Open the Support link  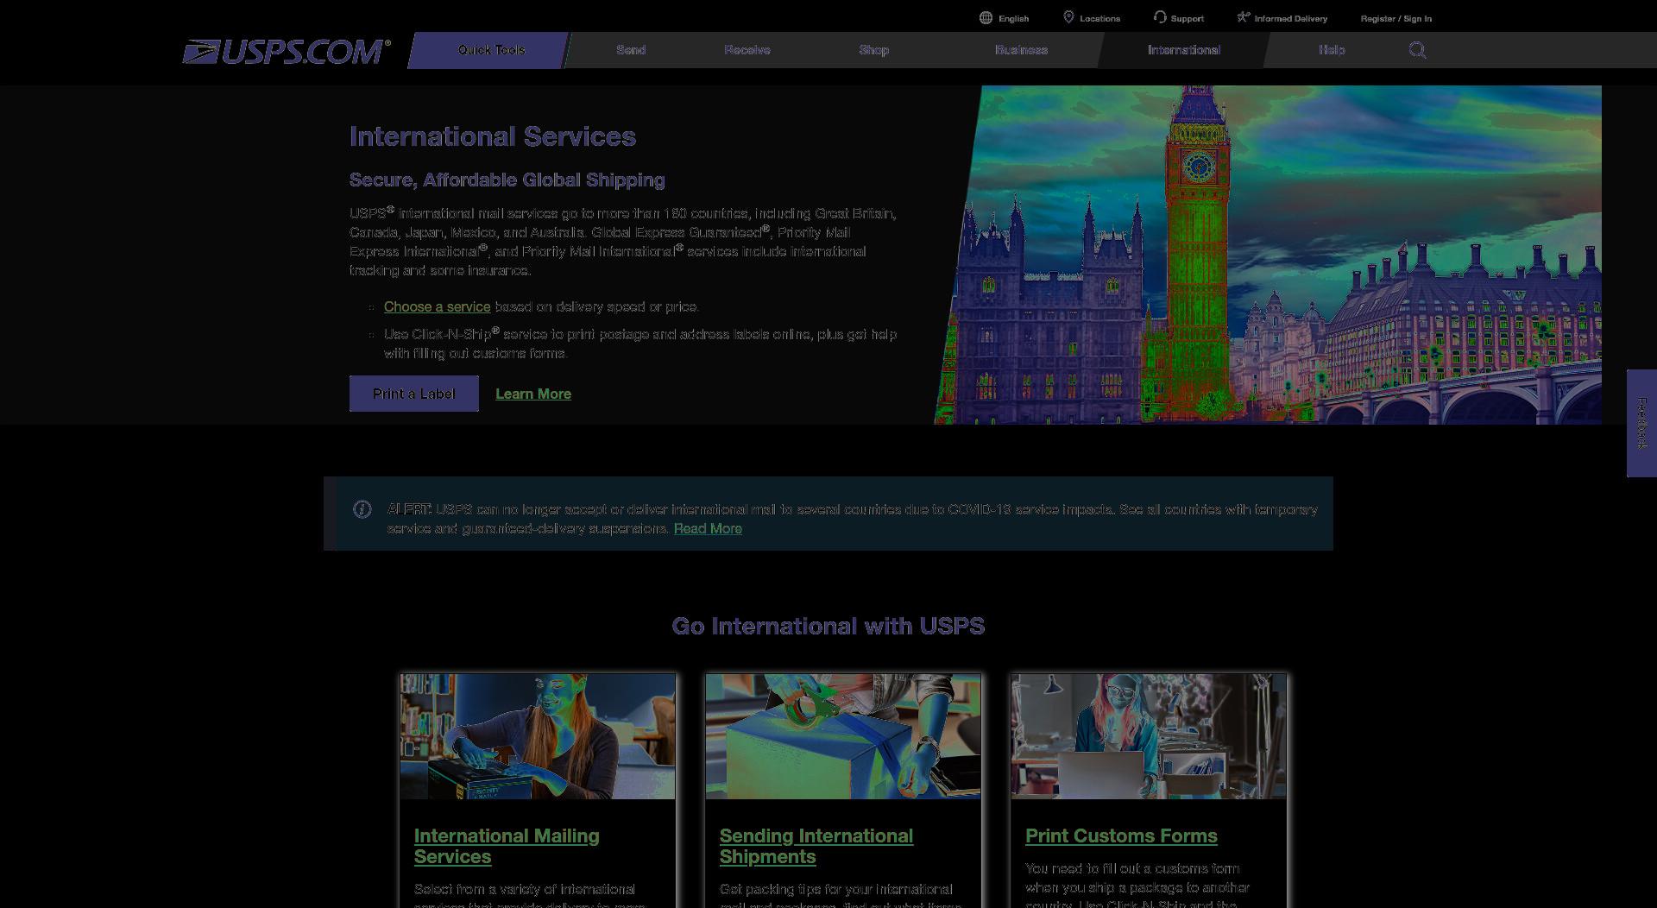1187,18
